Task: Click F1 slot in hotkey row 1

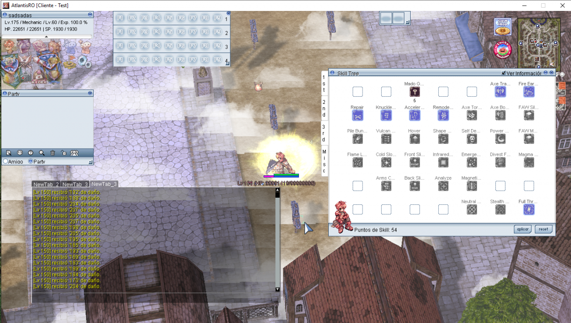Action: 120,18
